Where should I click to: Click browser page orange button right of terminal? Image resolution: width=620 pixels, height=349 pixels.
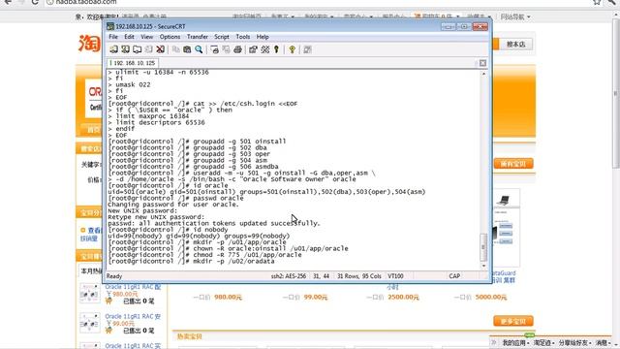[x=513, y=164]
